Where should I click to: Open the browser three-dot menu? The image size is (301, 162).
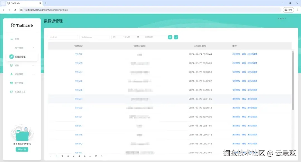[298, 10]
